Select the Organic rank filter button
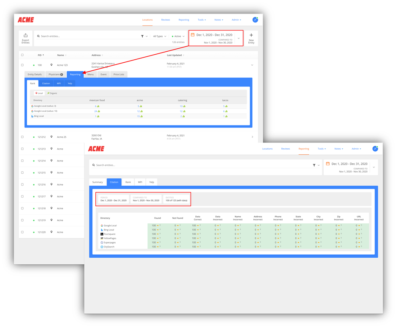397x328 pixels. coord(52,93)
